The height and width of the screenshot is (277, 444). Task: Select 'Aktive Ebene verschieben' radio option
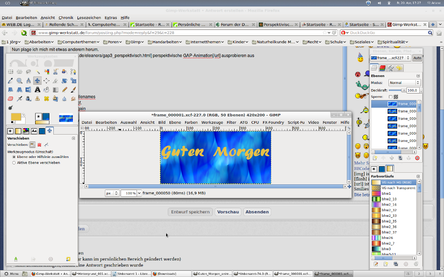[x=14, y=163]
